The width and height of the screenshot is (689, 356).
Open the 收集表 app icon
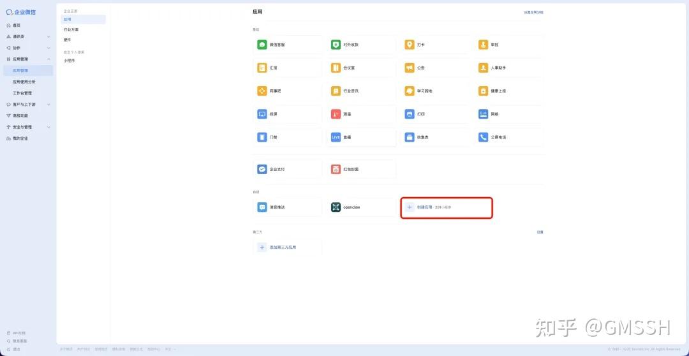click(410, 137)
